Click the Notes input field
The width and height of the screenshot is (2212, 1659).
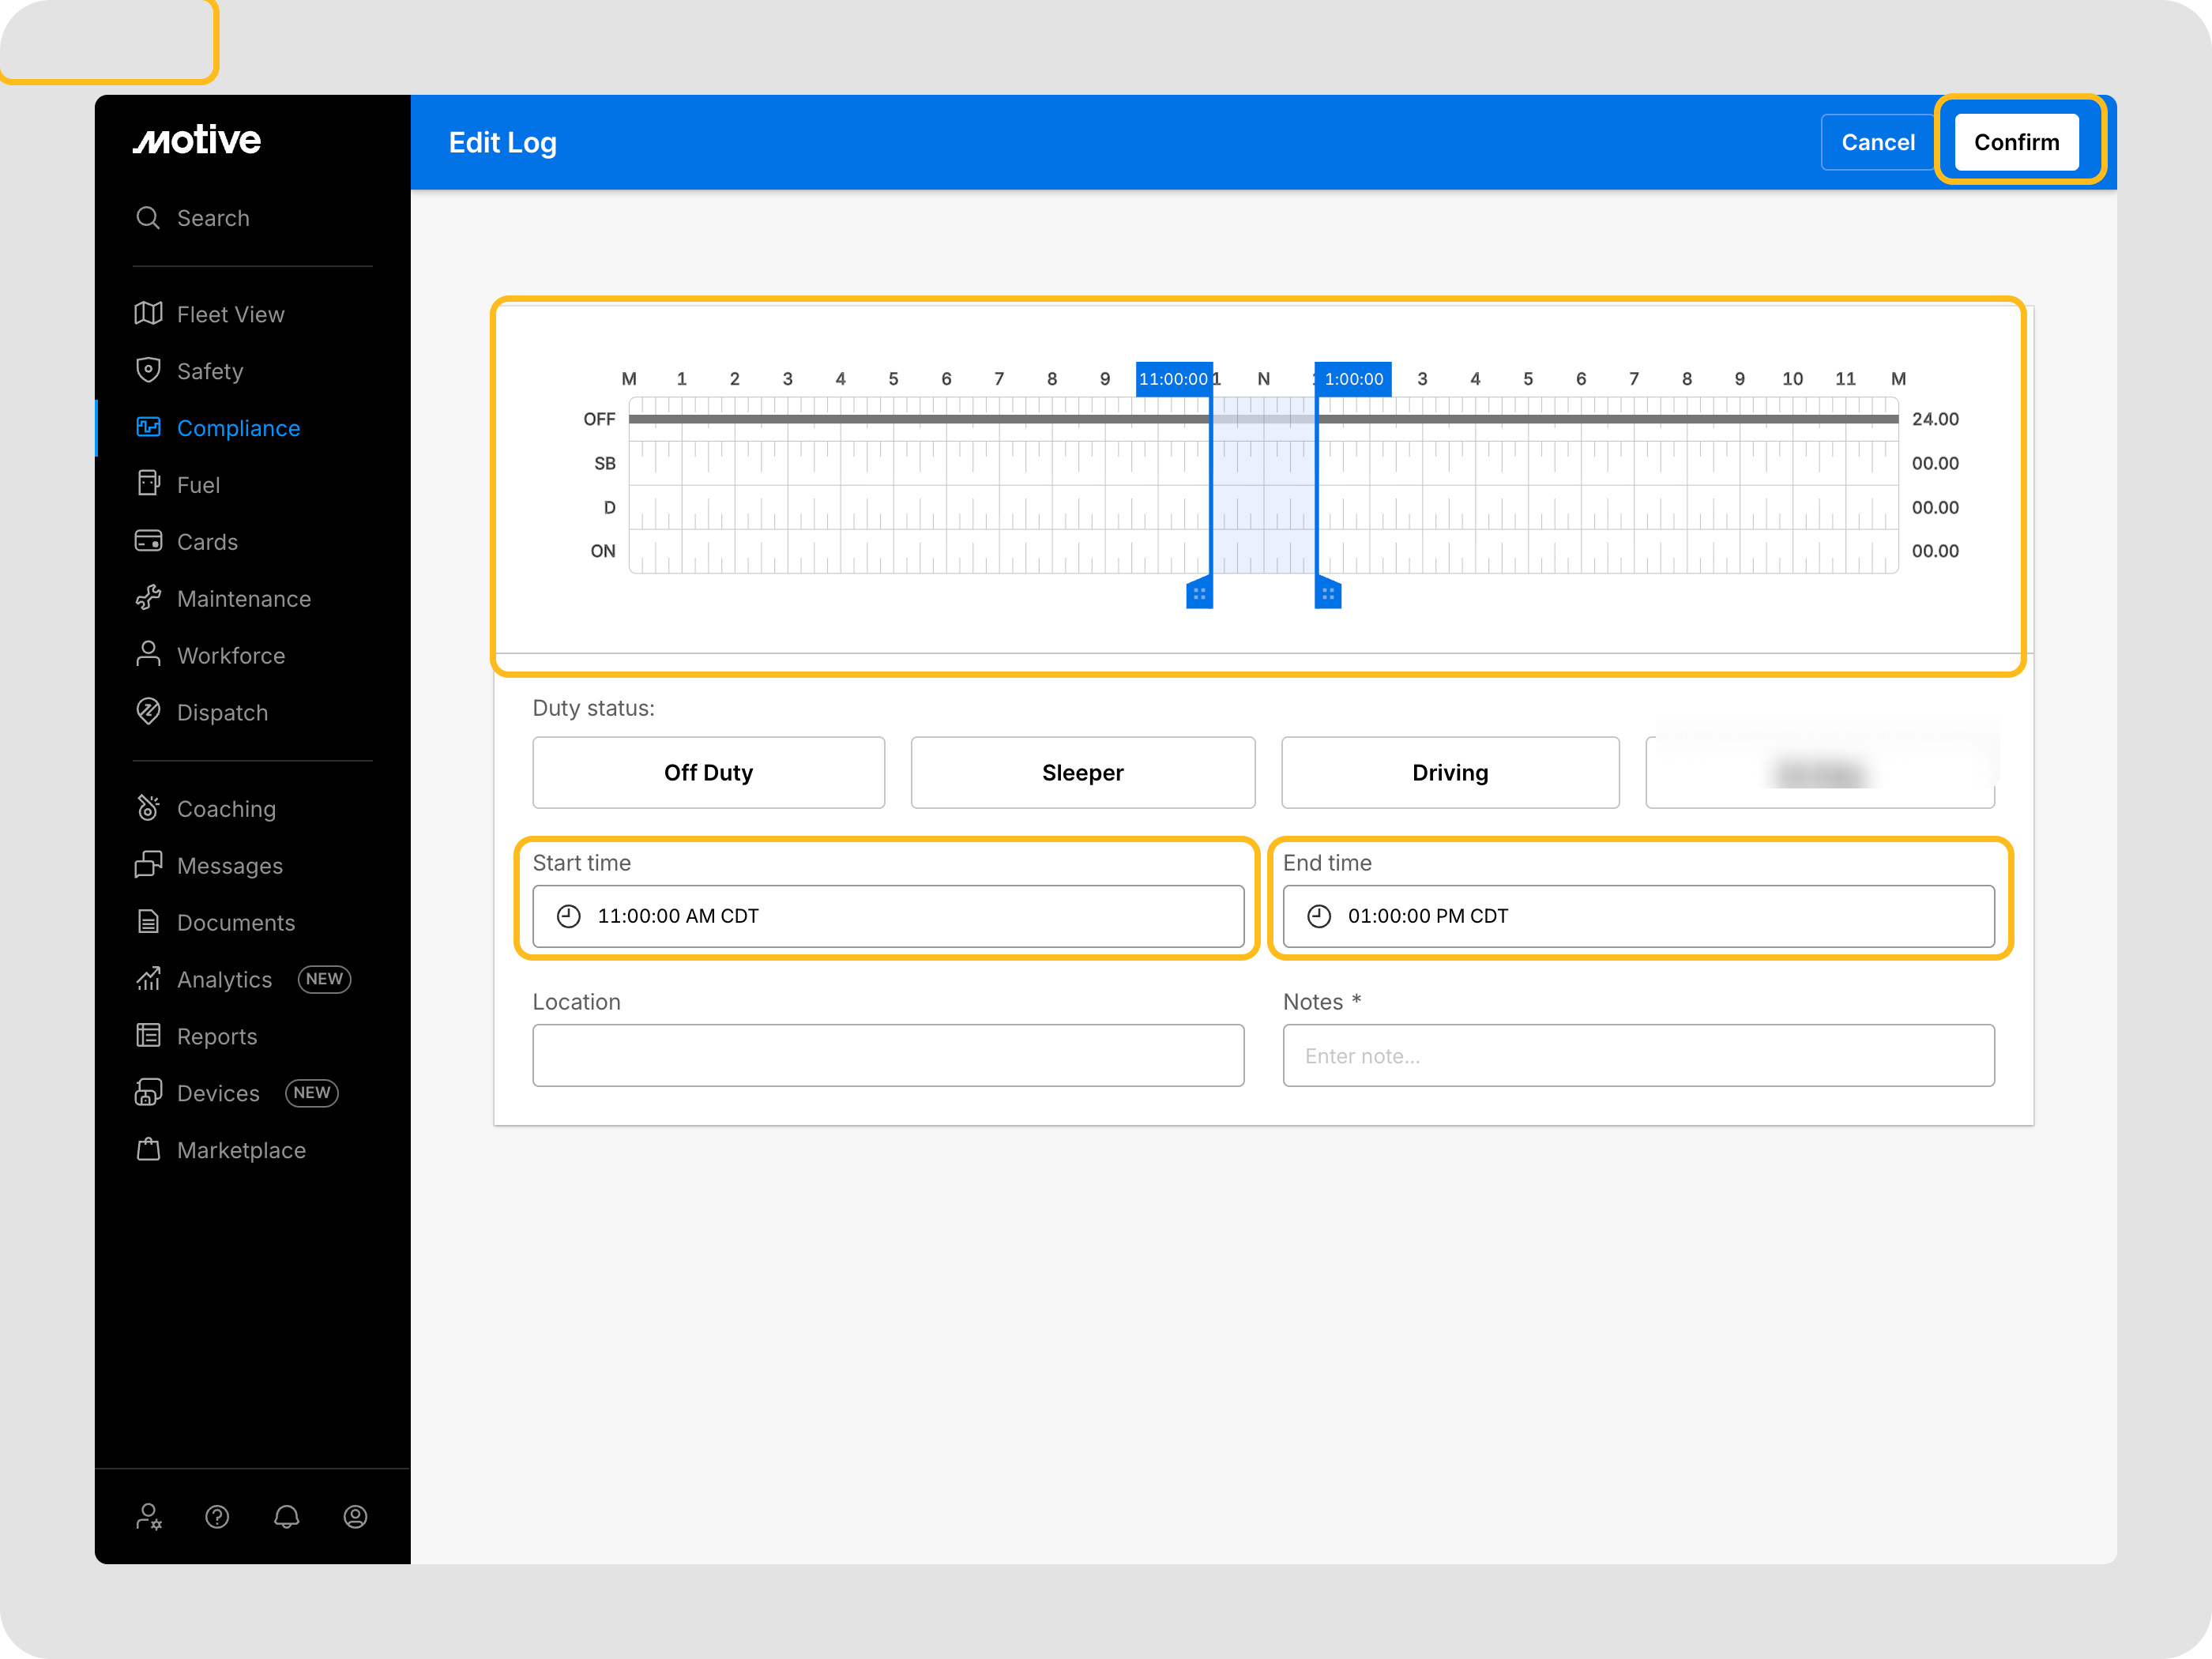tap(1638, 1056)
